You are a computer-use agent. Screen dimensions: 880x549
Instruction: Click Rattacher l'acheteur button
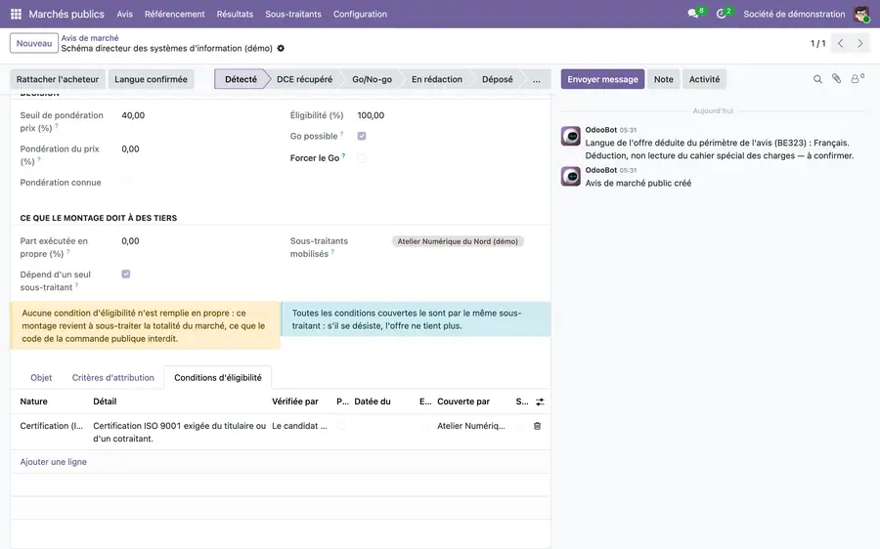[58, 79]
